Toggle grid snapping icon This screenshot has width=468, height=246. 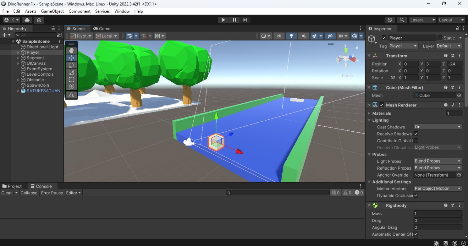pyautogui.click(x=144, y=36)
